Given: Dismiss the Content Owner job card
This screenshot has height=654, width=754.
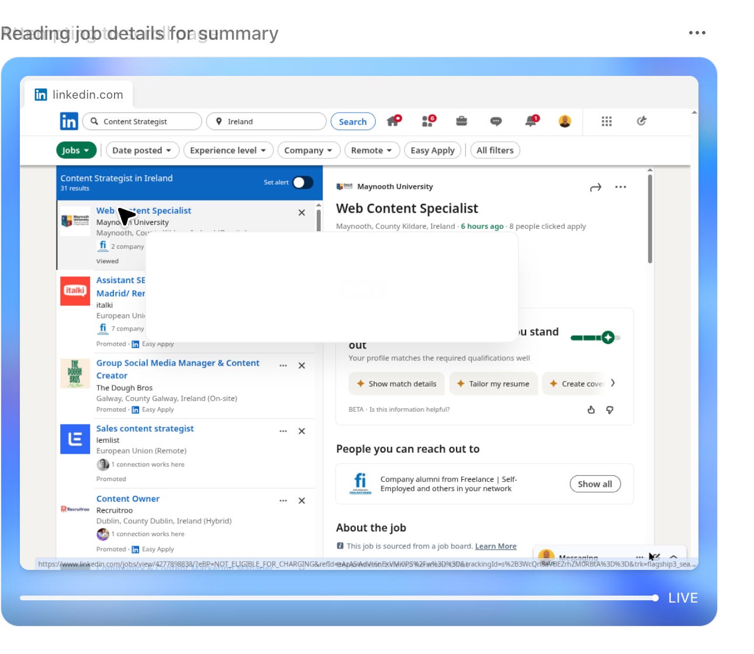Looking at the screenshot, I should click(x=302, y=500).
